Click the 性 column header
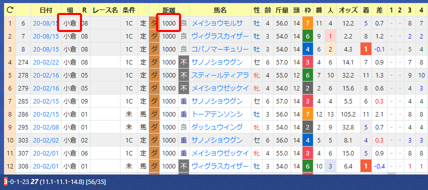Viewport: 428px width, 190px height. [x=256, y=10]
